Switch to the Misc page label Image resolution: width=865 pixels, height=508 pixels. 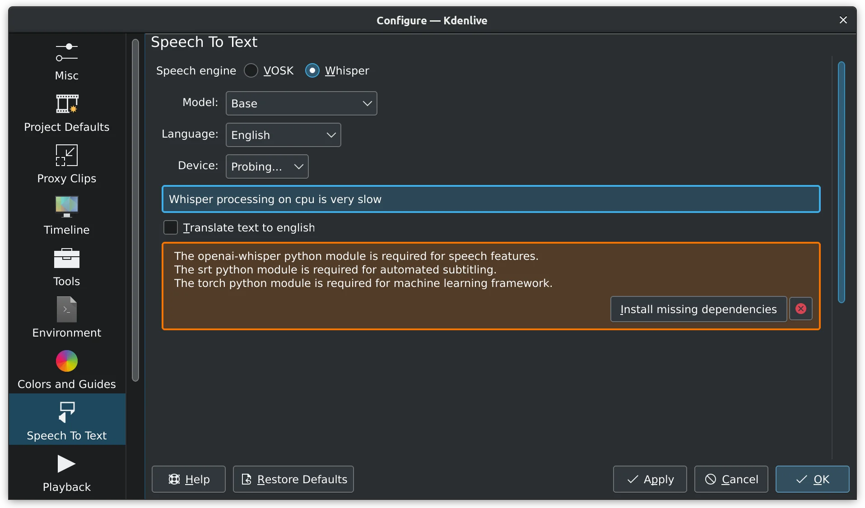click(67, 75)
